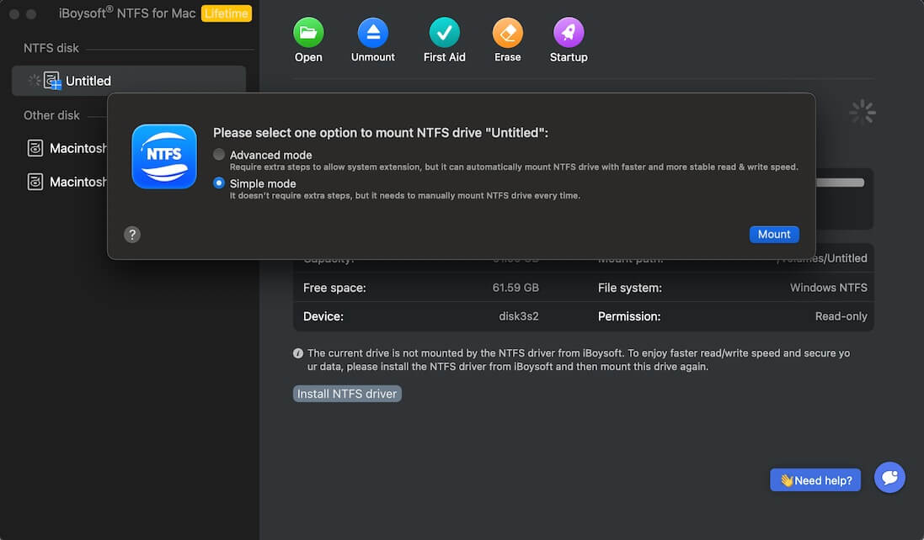This screenshot has width=924, height=540.
Task: Open the chat support bubble
Action: coord(889,478)
